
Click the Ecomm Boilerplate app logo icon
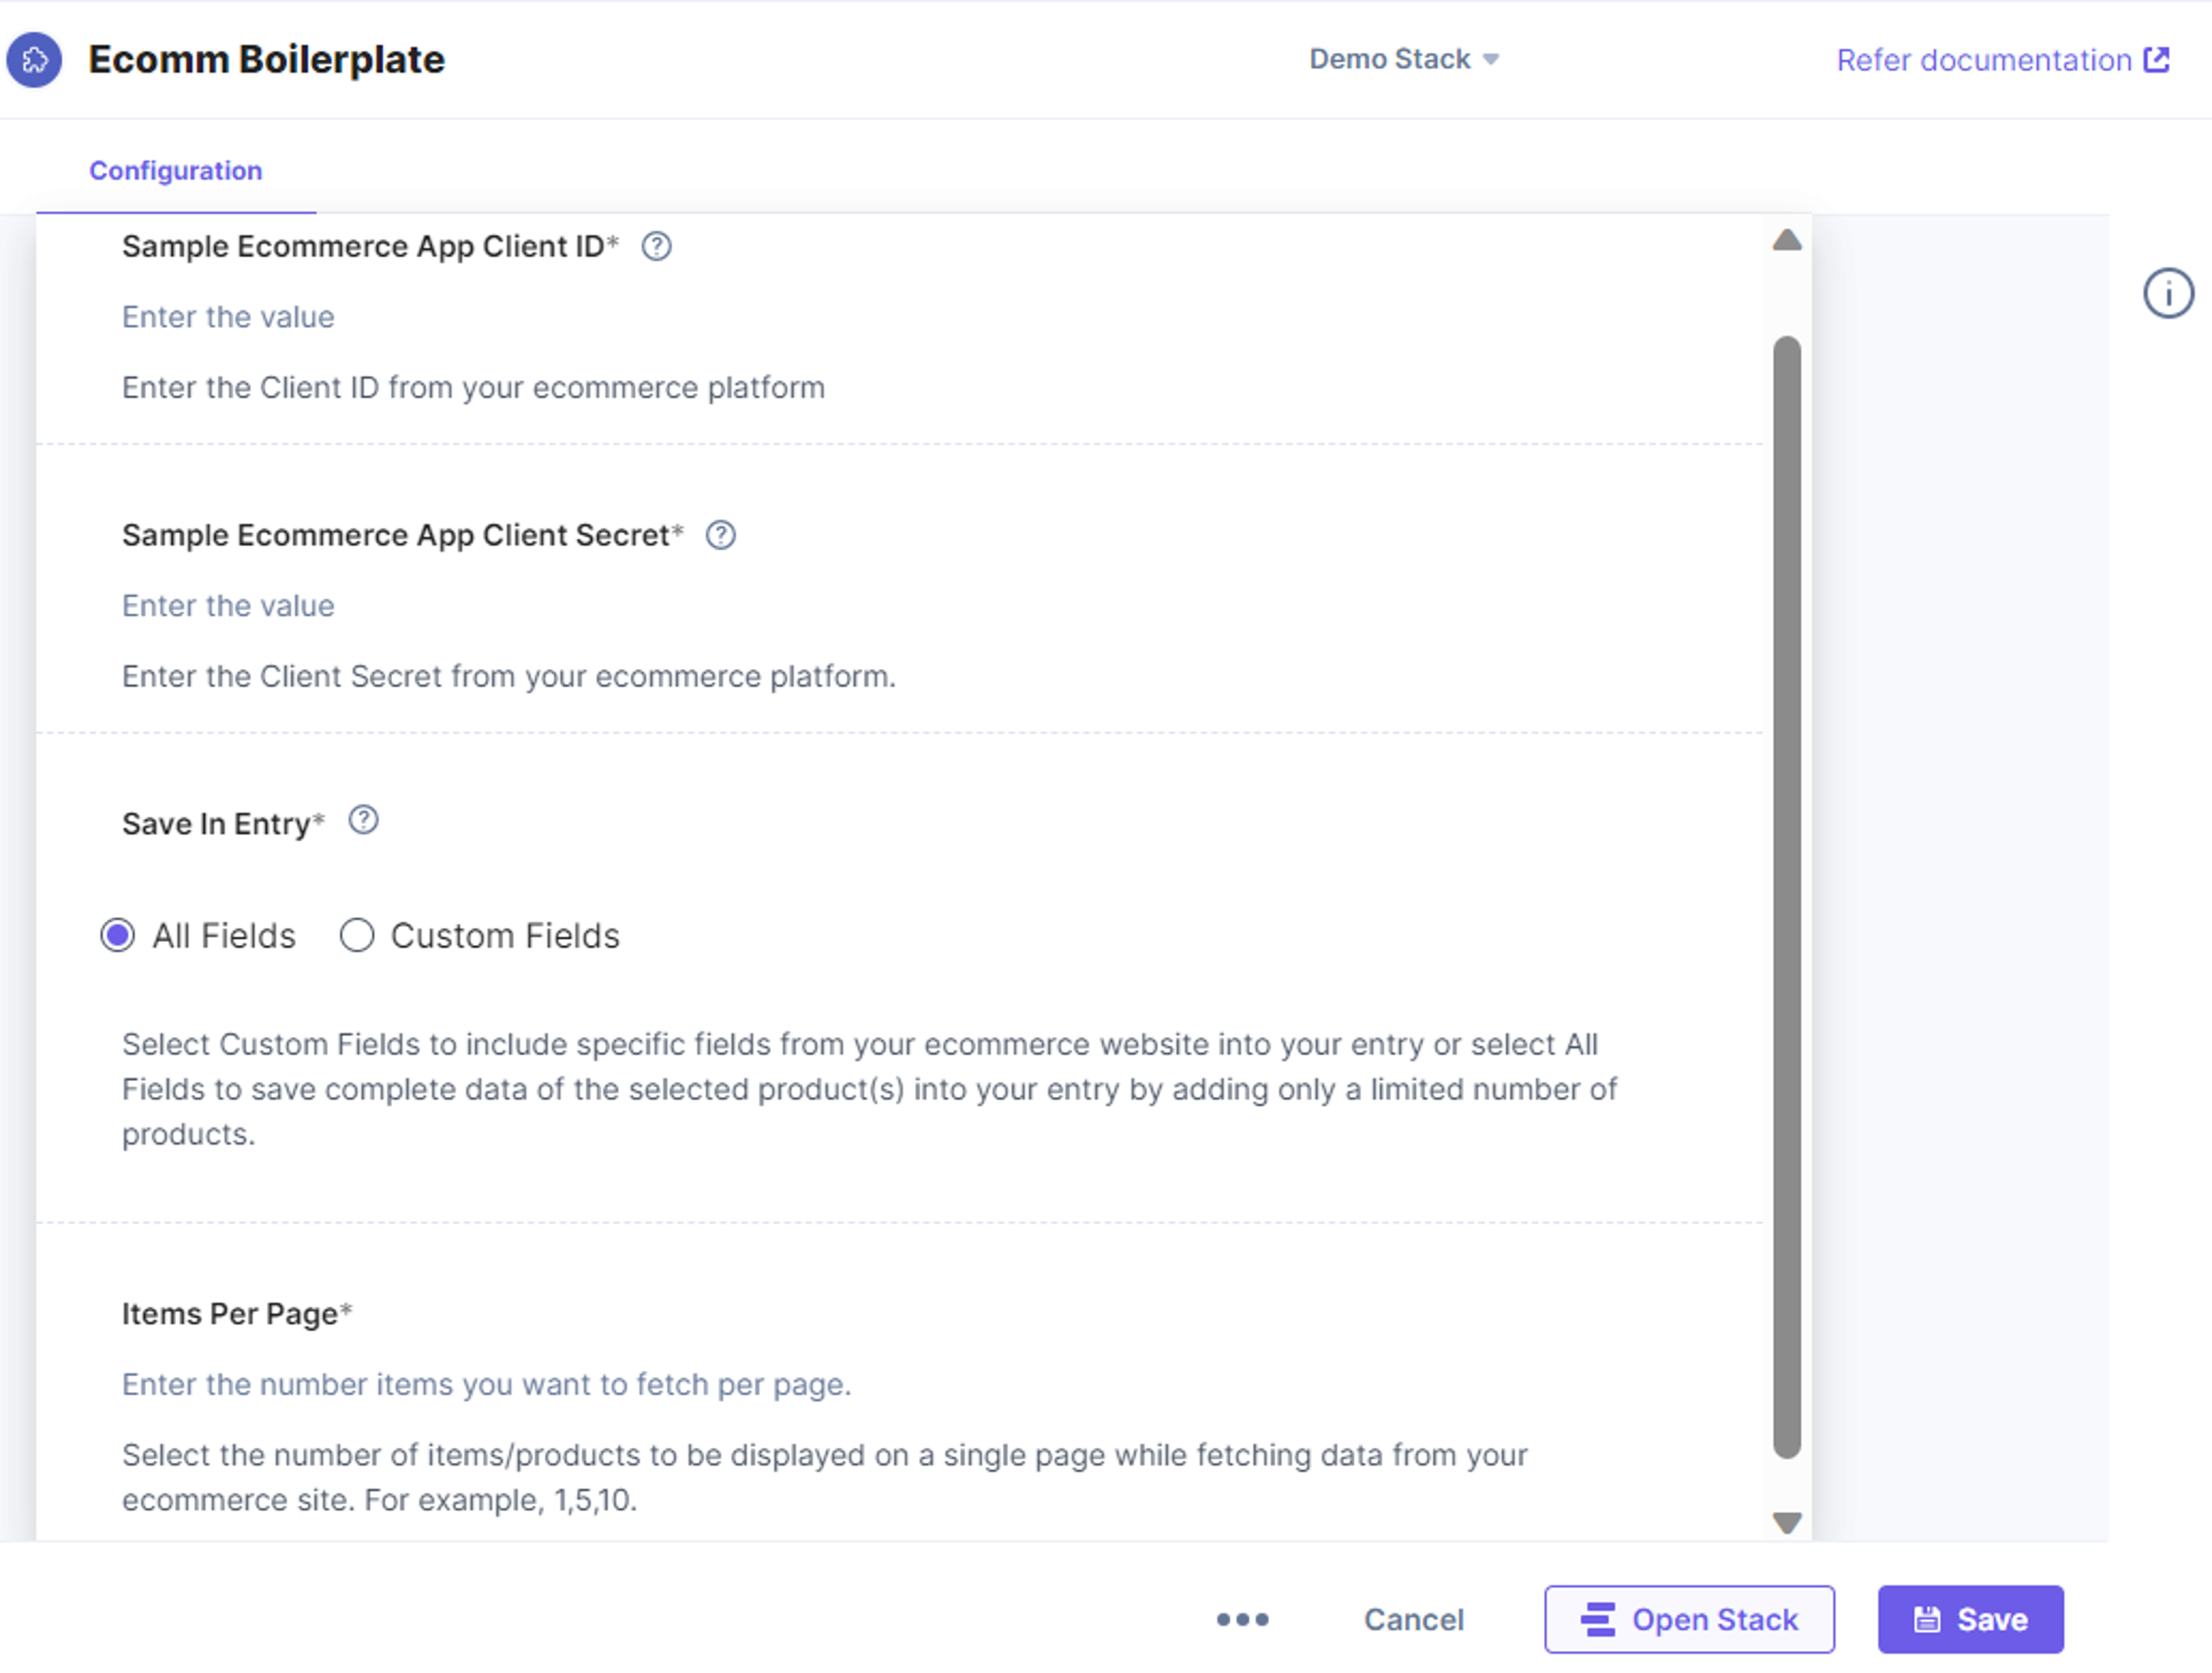point(34,60)
